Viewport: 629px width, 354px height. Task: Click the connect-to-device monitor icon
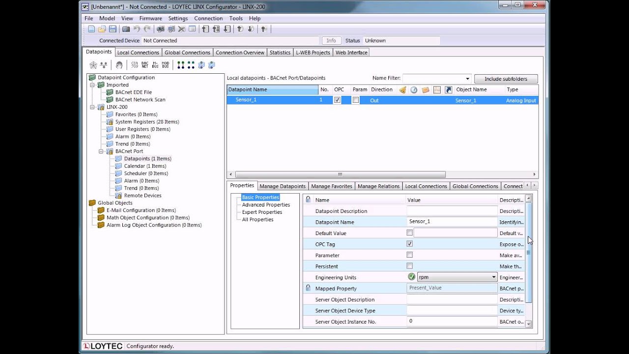172,29
